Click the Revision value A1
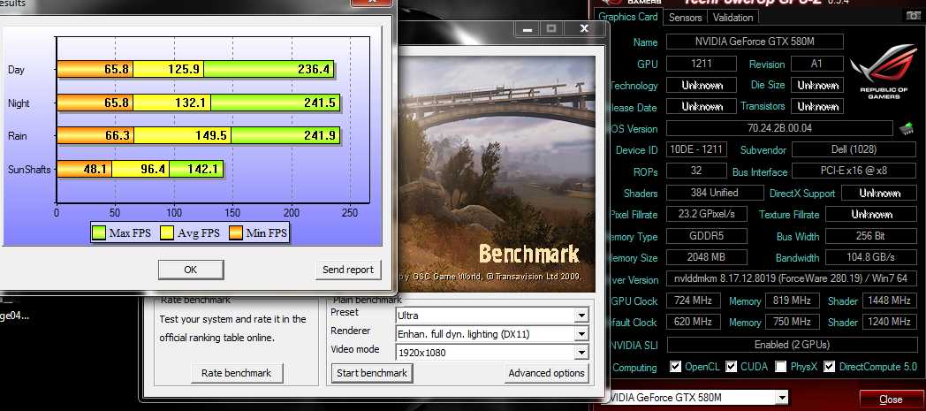The width and height of the screenshot is (926, 411). click(817, 64)
